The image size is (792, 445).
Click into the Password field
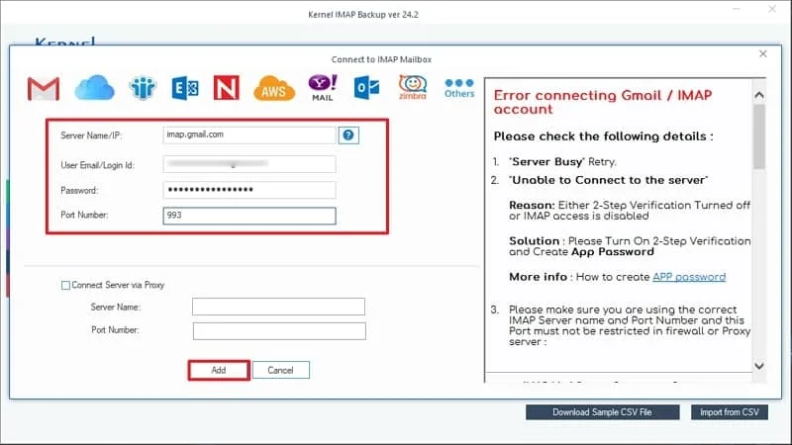249,190
